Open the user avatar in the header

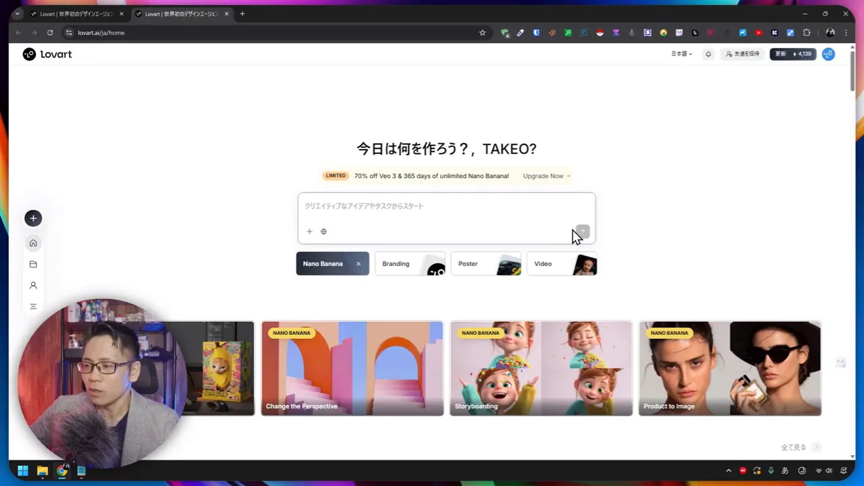click(x=828, y=54)
